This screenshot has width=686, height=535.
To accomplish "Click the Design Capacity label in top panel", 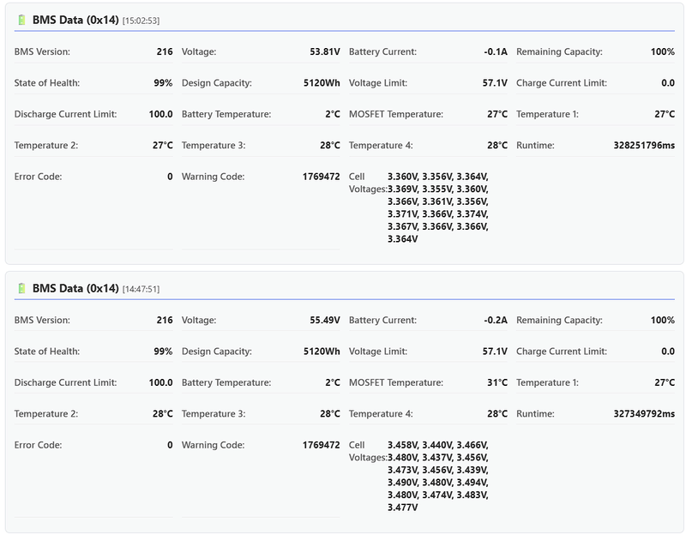I will [x=217, y=83].
